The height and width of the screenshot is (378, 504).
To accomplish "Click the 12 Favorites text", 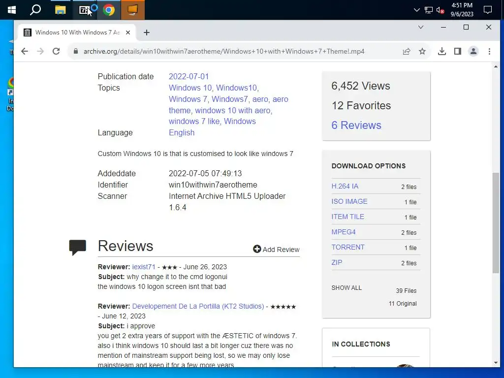I will (361, 105).
